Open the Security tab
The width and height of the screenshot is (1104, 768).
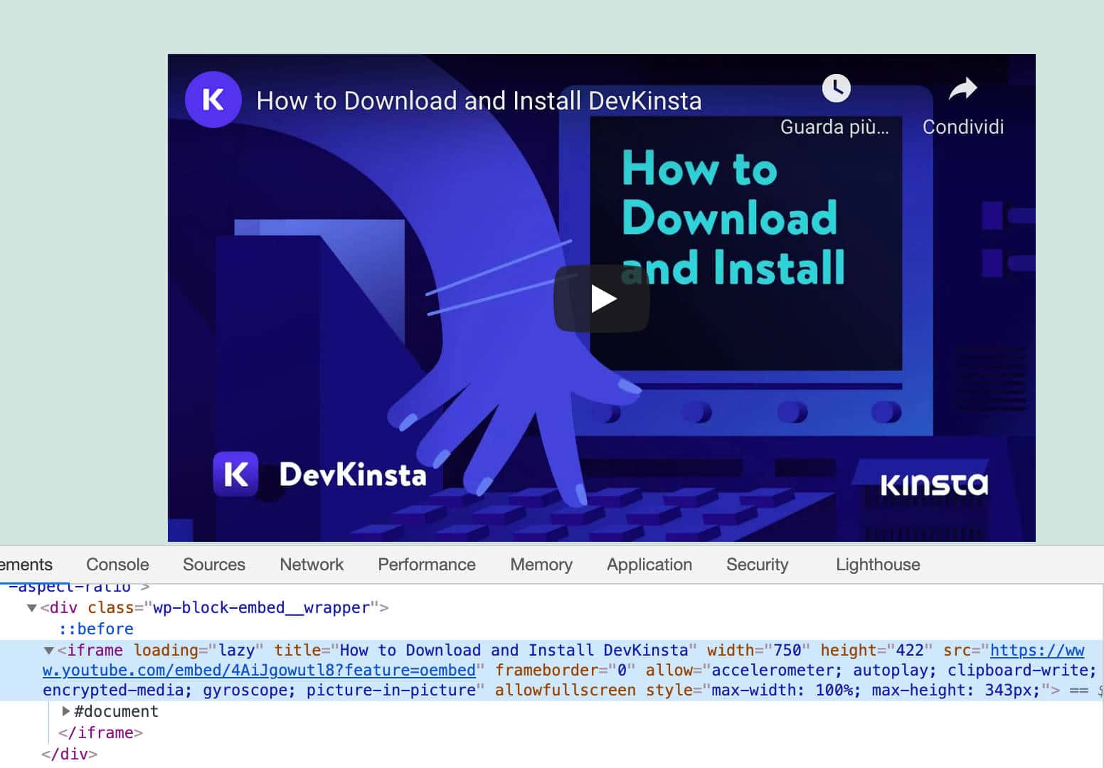(757, 565)
